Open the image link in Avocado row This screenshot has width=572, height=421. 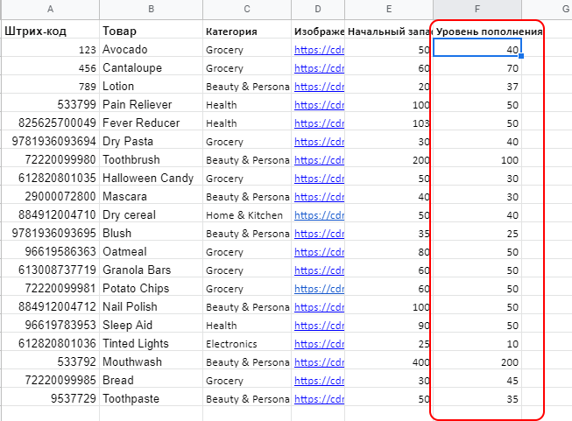point(319,50)
